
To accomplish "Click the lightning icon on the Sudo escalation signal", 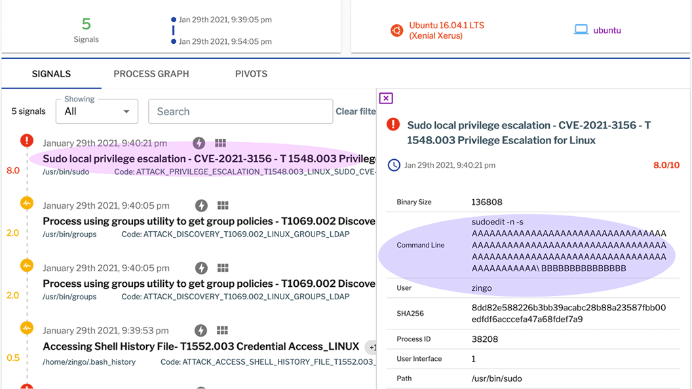I will 199,143.
